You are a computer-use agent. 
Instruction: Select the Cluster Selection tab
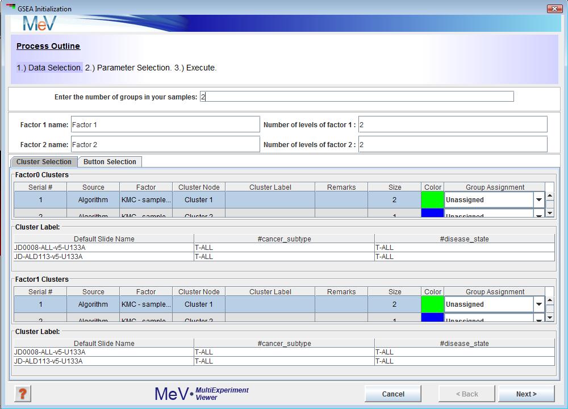(x=44, y=162)
